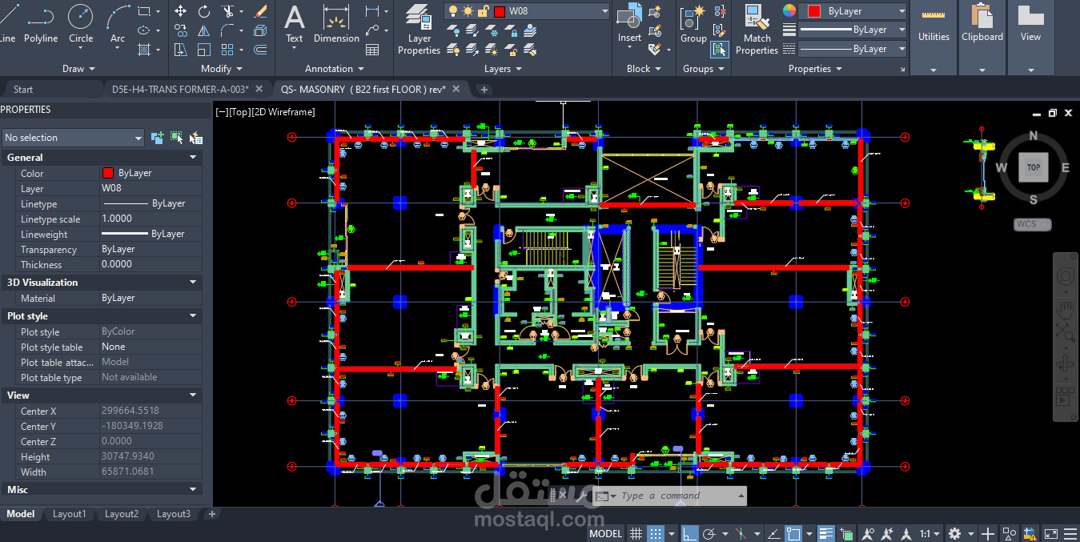The height and width of the screenshot is (542, 1080).
Task: Toggle the PICKADD icon in Properties palette
Action: point(157,138)
